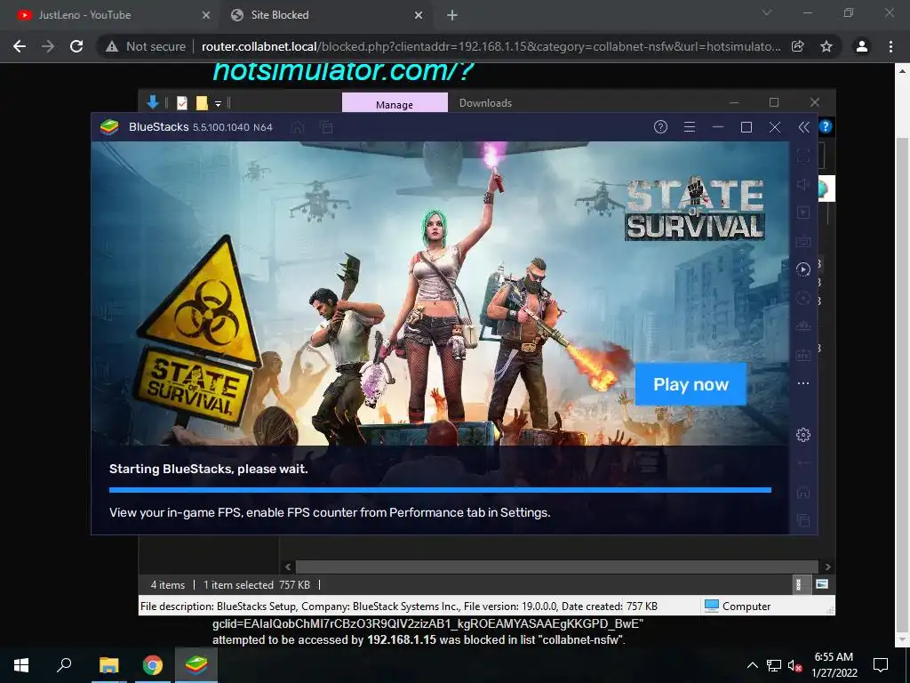The image size is (910, 683).
Task: Open the Windows notification center
Action: click(881, 665)
